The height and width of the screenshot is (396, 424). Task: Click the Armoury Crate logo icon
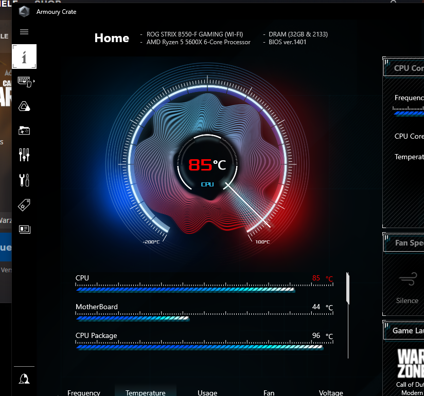(x=24, y=12)
